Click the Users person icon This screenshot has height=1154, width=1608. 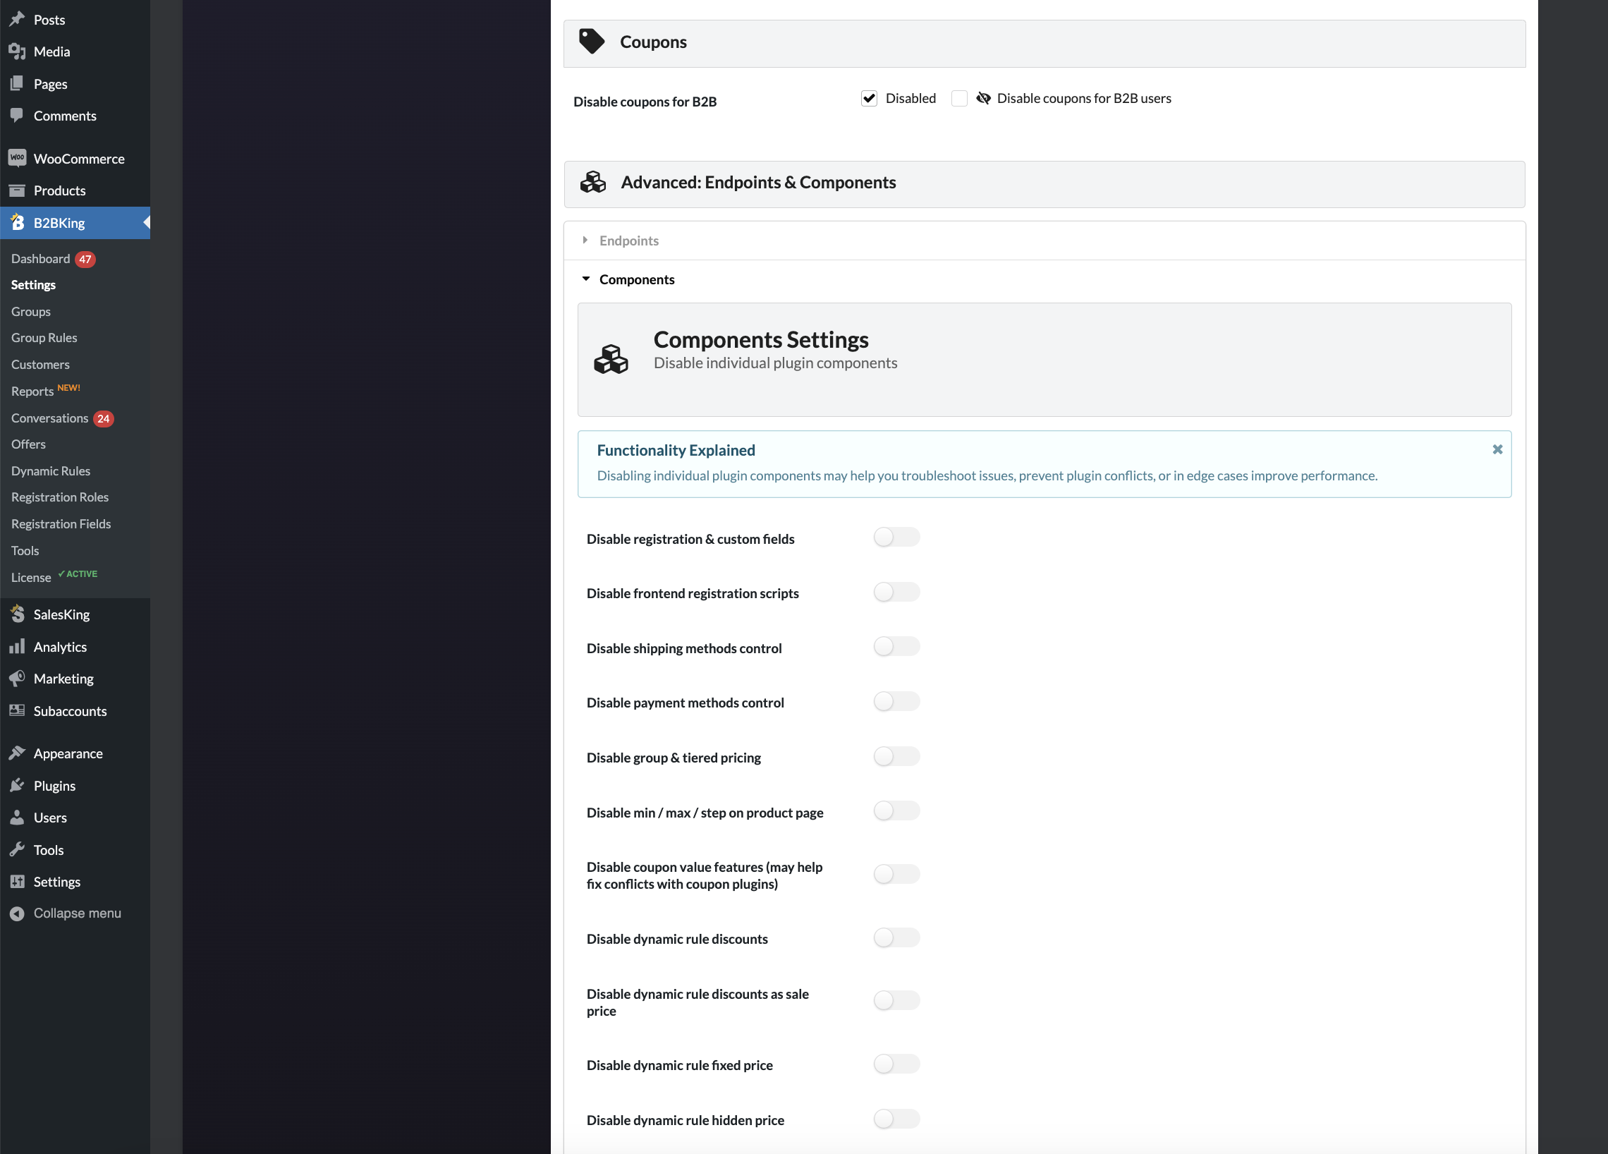[x=17, y=818]
